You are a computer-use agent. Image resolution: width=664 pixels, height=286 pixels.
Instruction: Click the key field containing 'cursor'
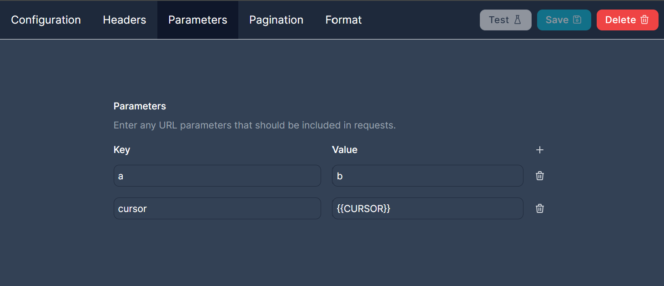(x=217, y=208)
